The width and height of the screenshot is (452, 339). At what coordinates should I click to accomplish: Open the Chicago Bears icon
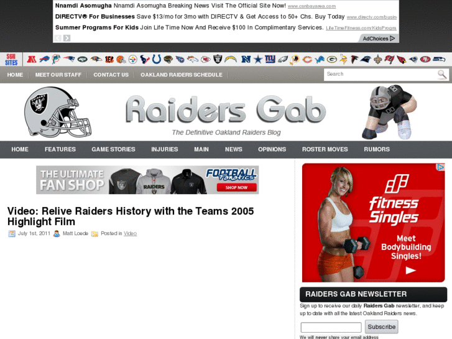307,60
